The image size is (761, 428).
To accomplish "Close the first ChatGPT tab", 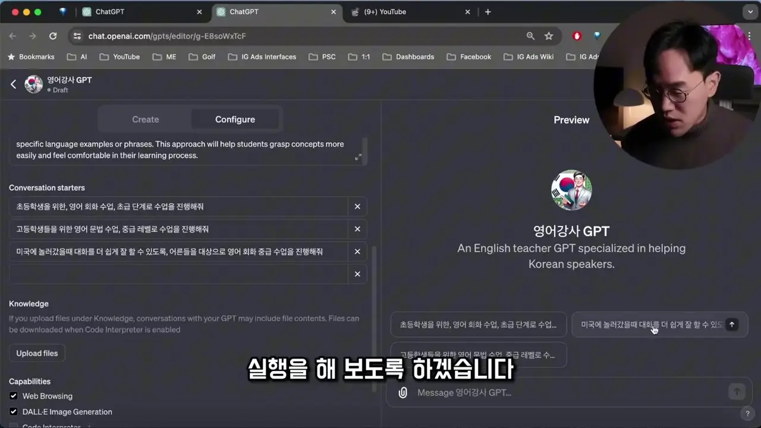I will [199, 12].
